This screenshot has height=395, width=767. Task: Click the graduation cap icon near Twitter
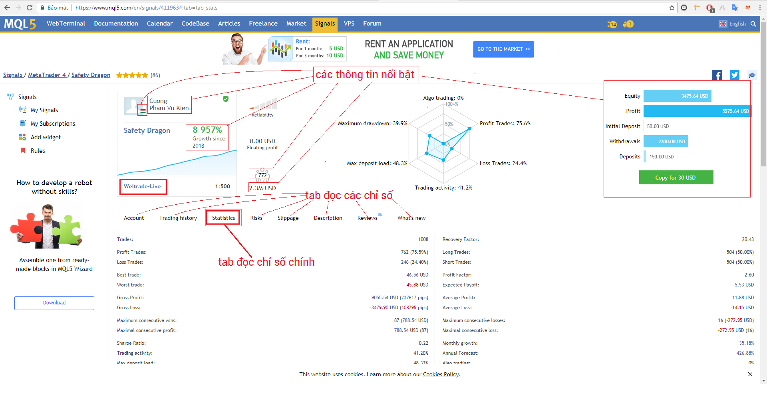point(752,75)
